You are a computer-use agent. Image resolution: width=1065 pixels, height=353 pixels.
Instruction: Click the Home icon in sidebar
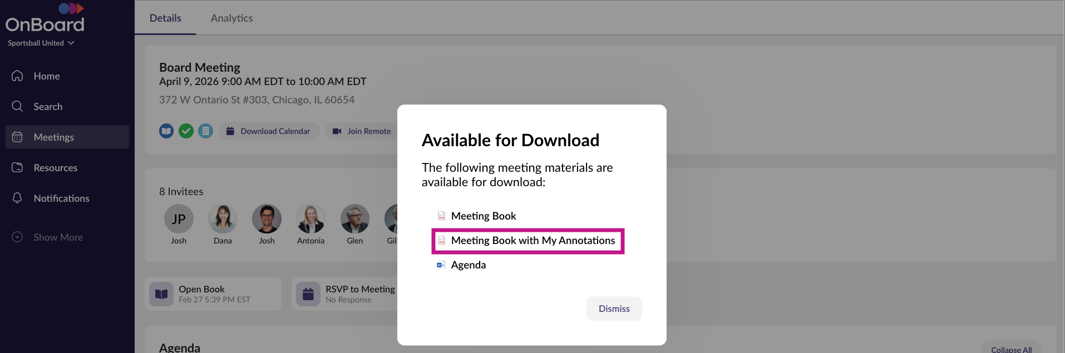[x=17, y=76]
